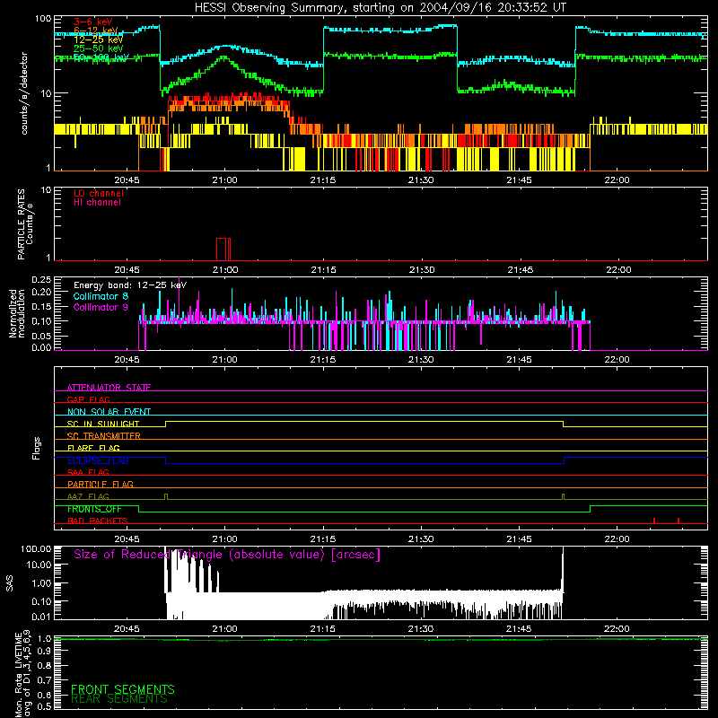
Task: Select the "FRONT SEGMENTS" livetime legend
Action: 123,689
